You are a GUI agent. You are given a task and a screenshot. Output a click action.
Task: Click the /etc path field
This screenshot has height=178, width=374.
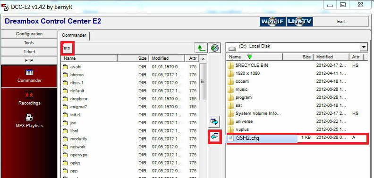pos(127,48)
